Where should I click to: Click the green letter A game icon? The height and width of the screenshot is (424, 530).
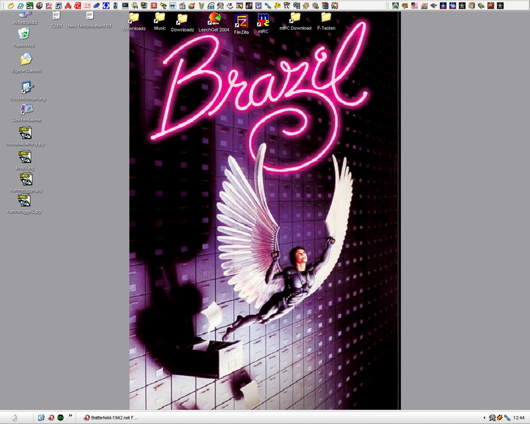[396, 5]
